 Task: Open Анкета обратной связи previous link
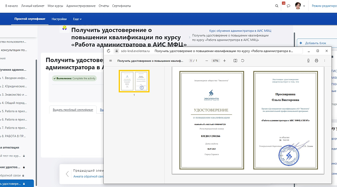click(88, 177)
